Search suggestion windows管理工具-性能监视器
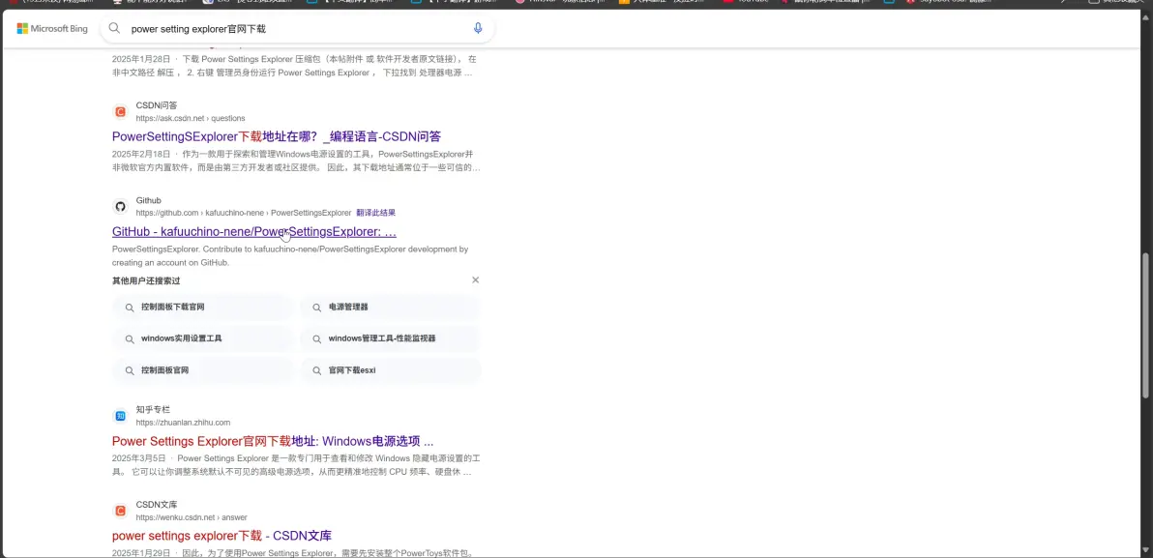Screen dimensions: 1153x558 click(x=391, y=338)
